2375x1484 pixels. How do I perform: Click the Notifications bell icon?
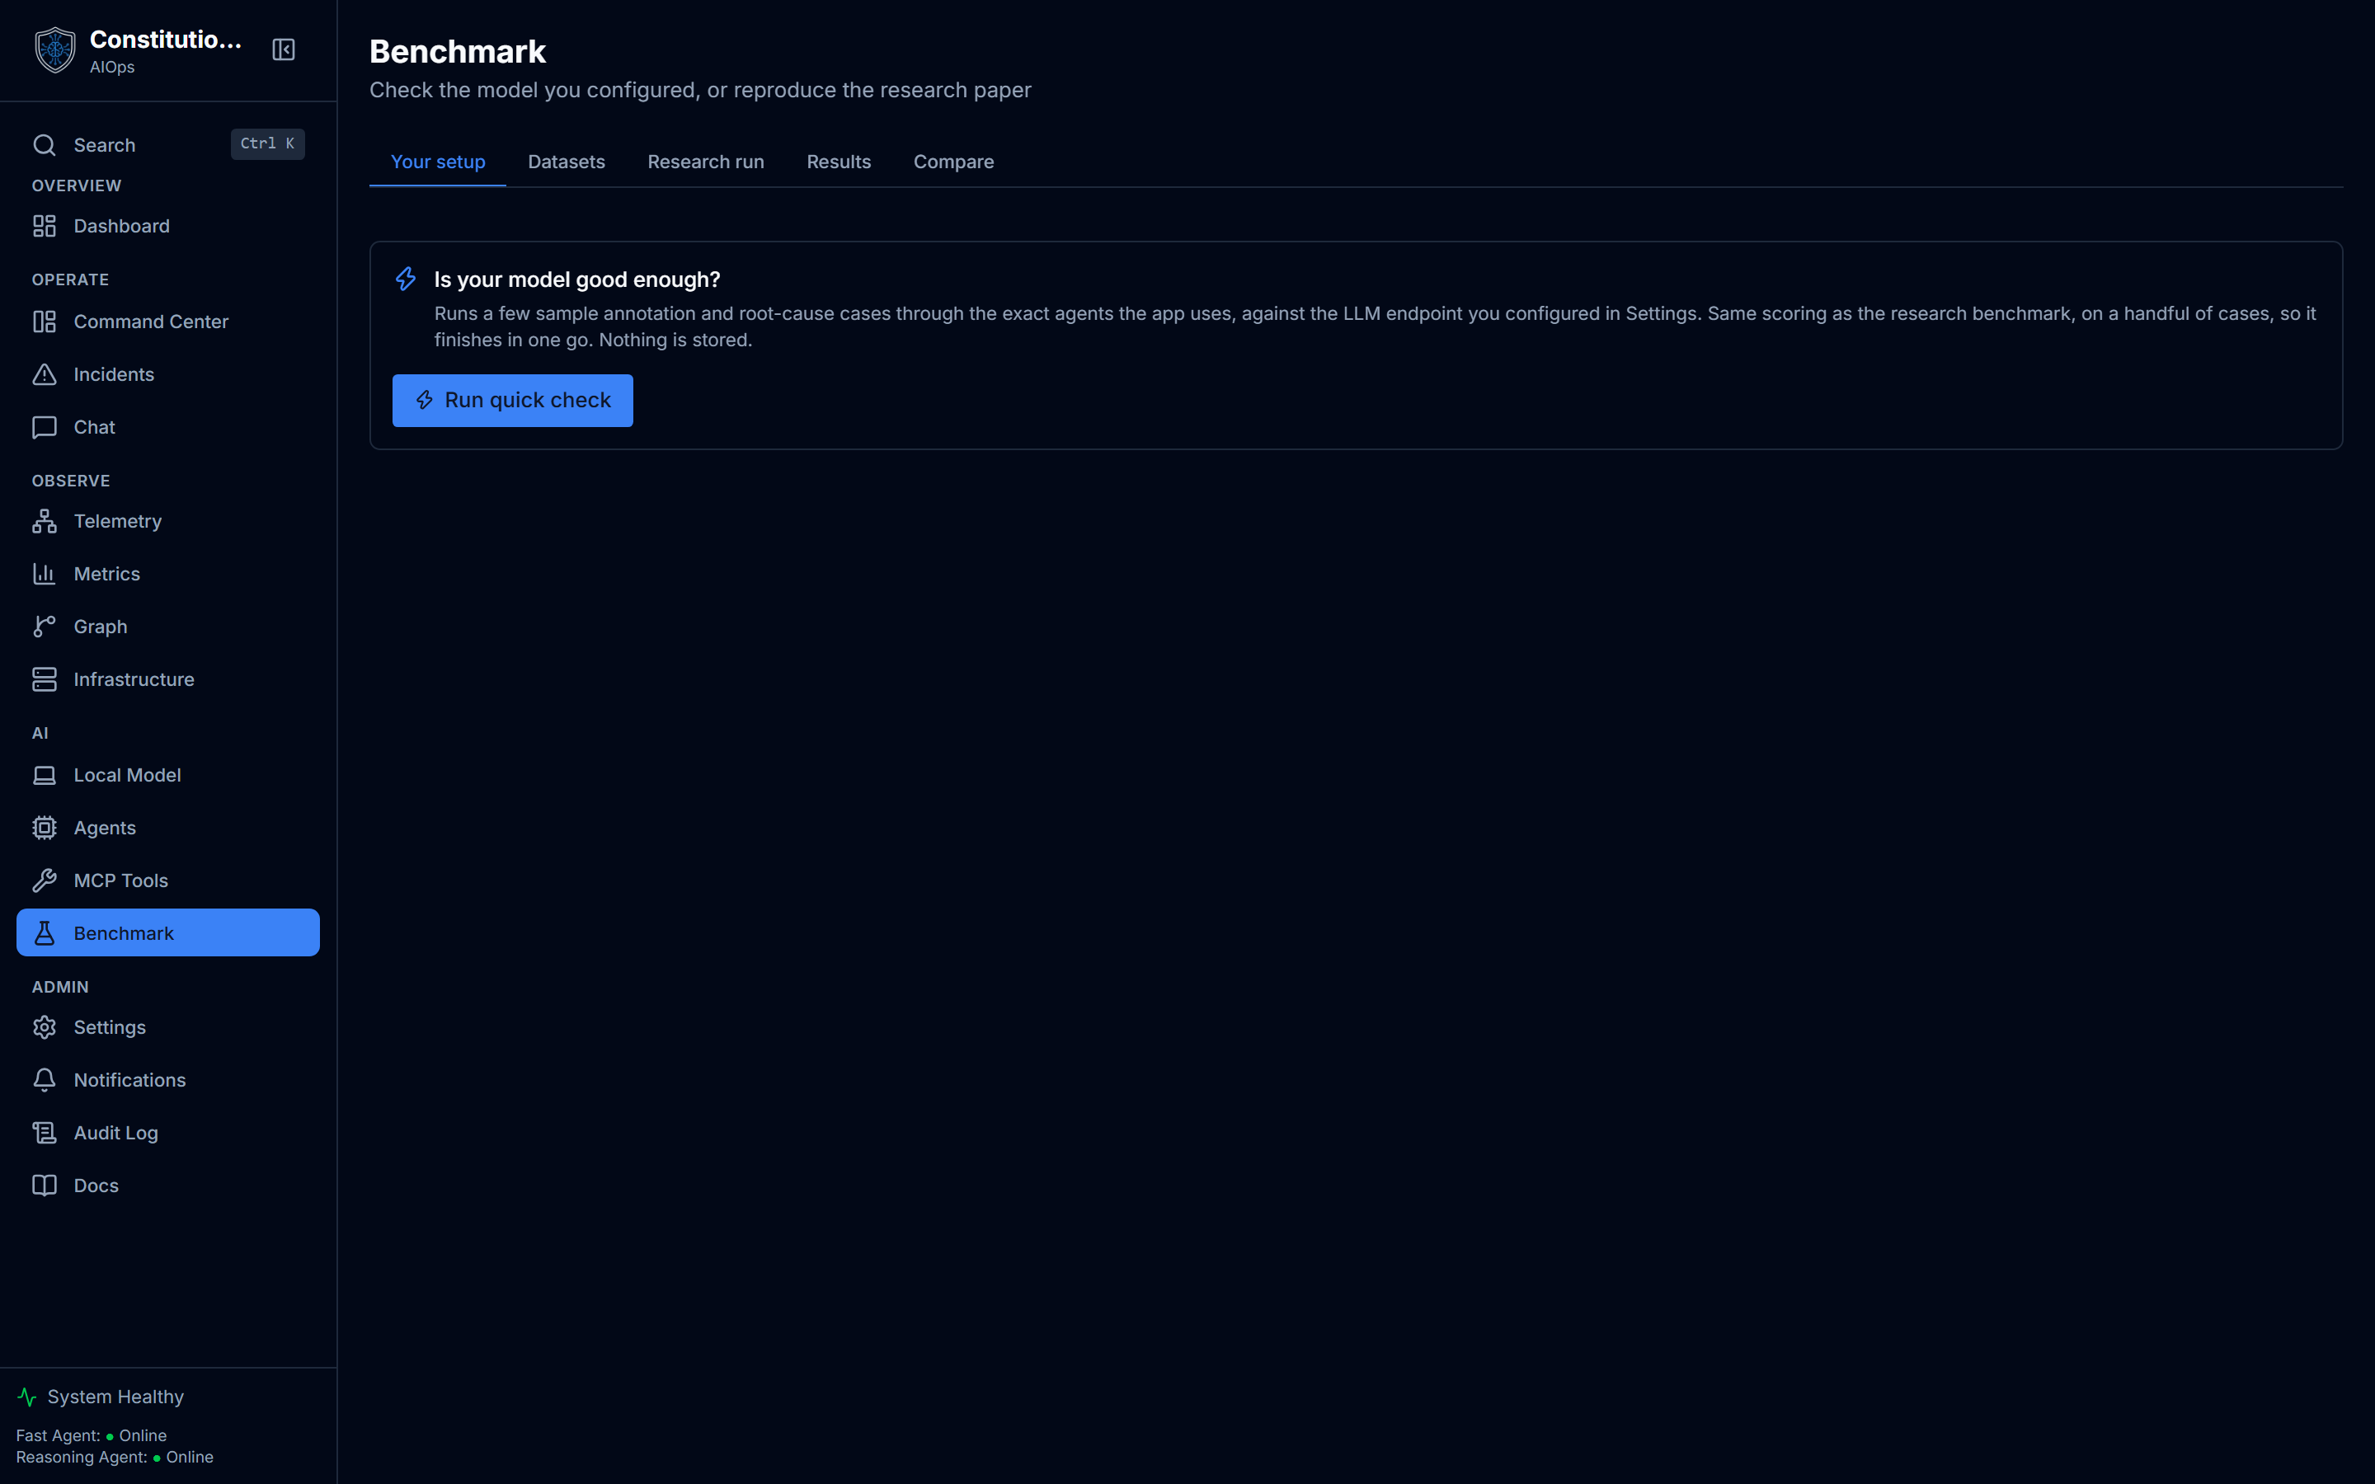tap(45, 1080)
